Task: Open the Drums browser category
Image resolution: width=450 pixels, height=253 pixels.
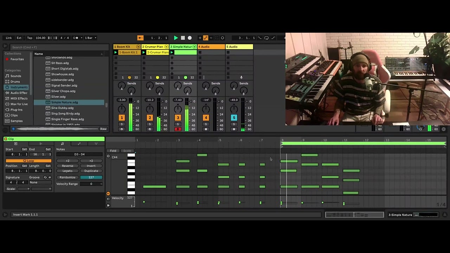Action: [x=15, y=82]
